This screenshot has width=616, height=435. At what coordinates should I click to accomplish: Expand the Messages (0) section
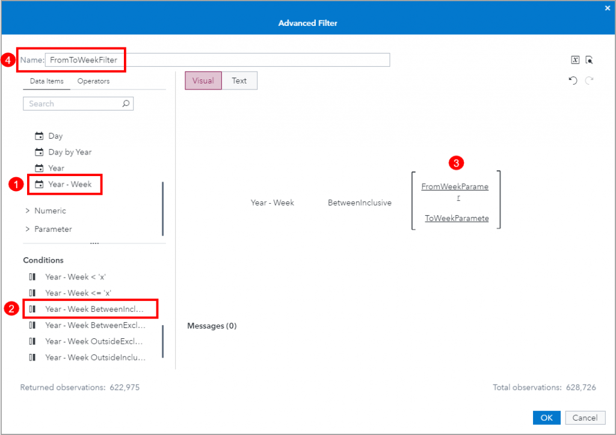click(x=212, y=325)
